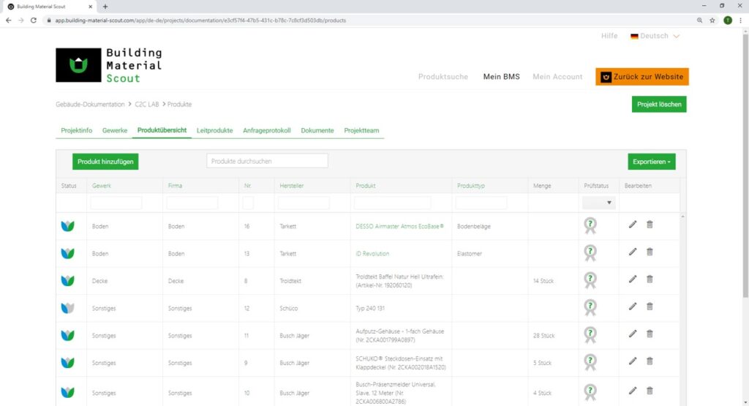This screenshot has width=749, height=406.
Task: Go to Gebäude-Dokumentation breadcrumb
Action: click(x=90, y=104)
